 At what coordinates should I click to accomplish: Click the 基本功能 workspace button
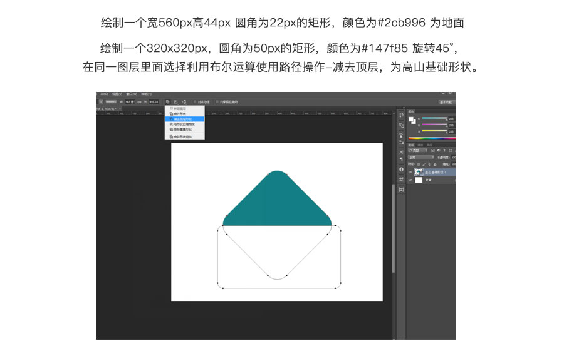click(x=446, y=102)
